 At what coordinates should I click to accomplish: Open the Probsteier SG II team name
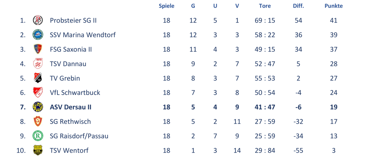click(73, 20)
